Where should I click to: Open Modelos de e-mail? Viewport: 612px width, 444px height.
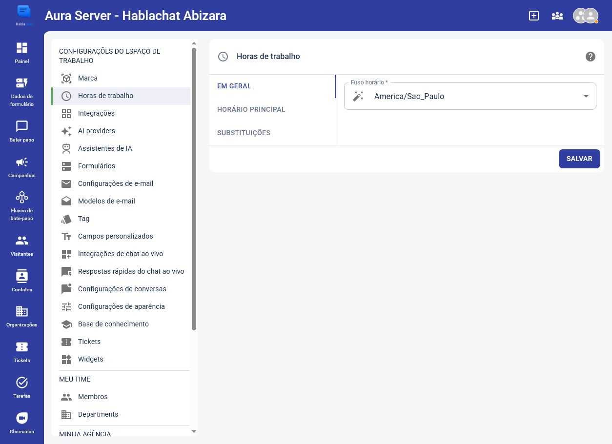click(121, 201)
